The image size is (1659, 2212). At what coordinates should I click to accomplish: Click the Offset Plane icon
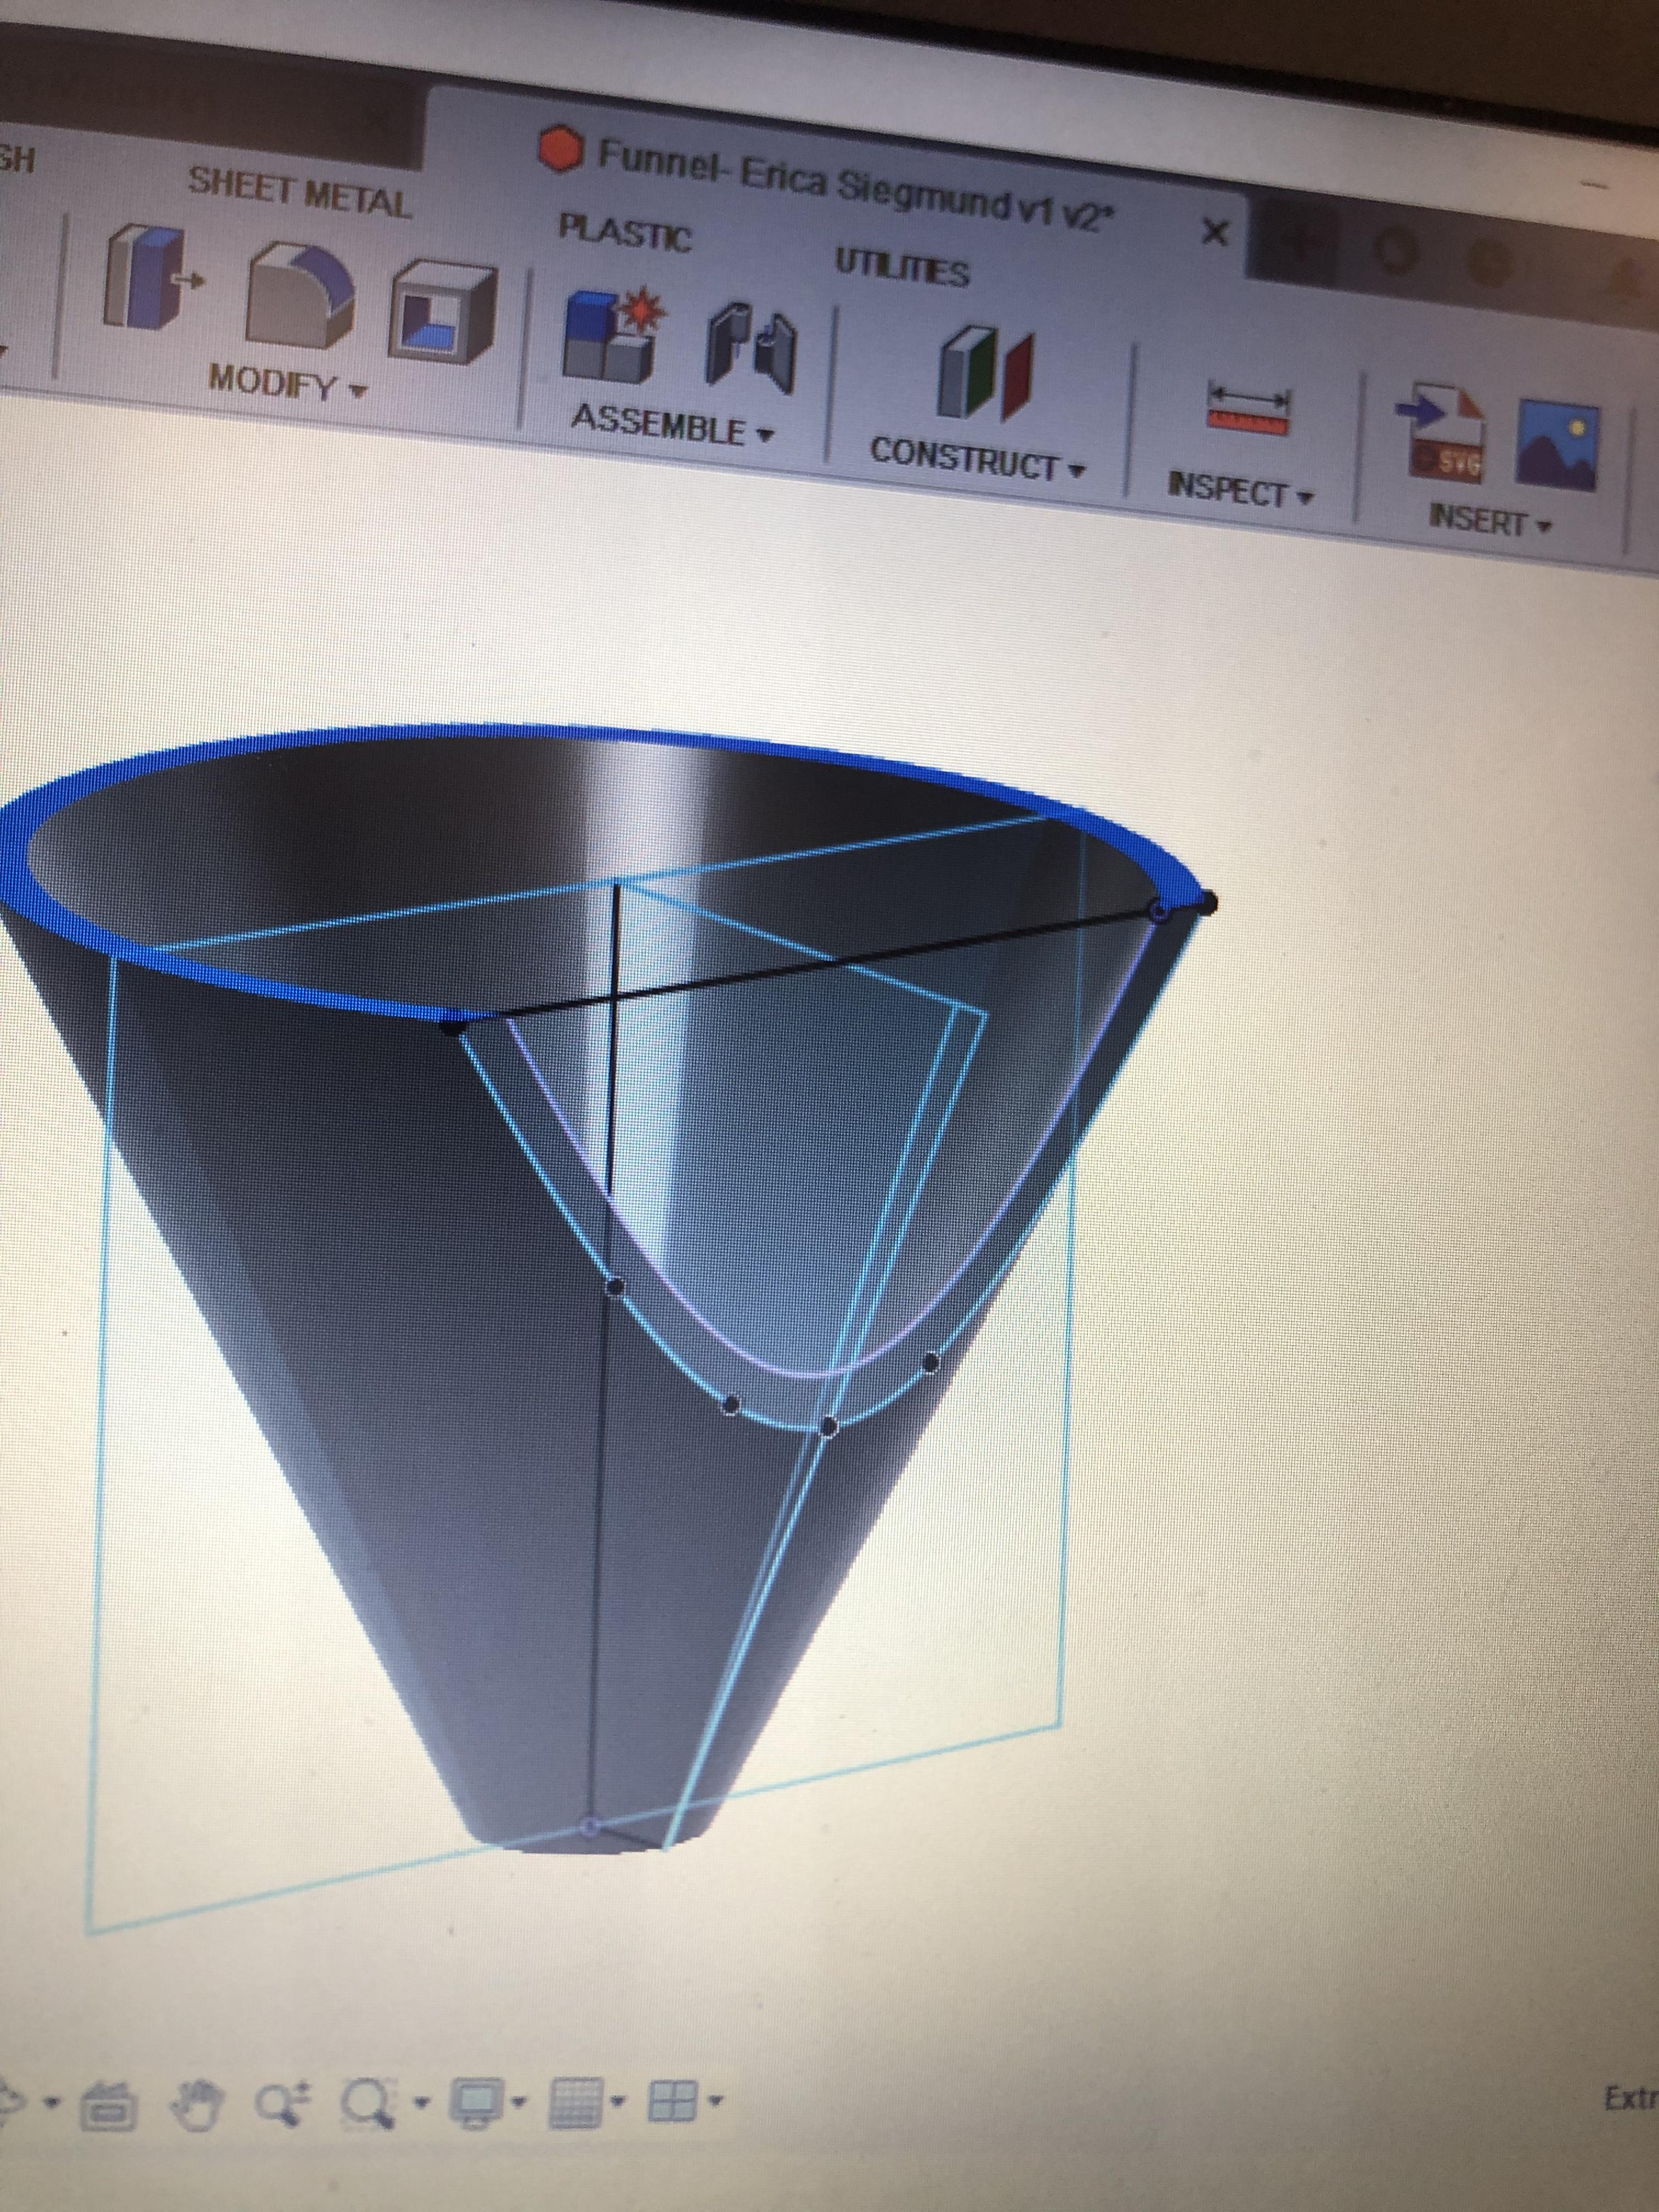pos(984,372)
